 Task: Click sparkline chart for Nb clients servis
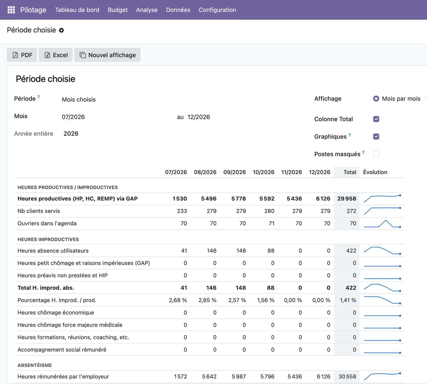(x=382, y=211)
